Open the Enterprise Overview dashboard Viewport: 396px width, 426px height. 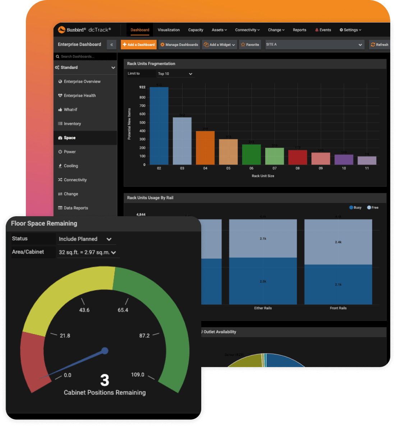(x=82, y=82)
